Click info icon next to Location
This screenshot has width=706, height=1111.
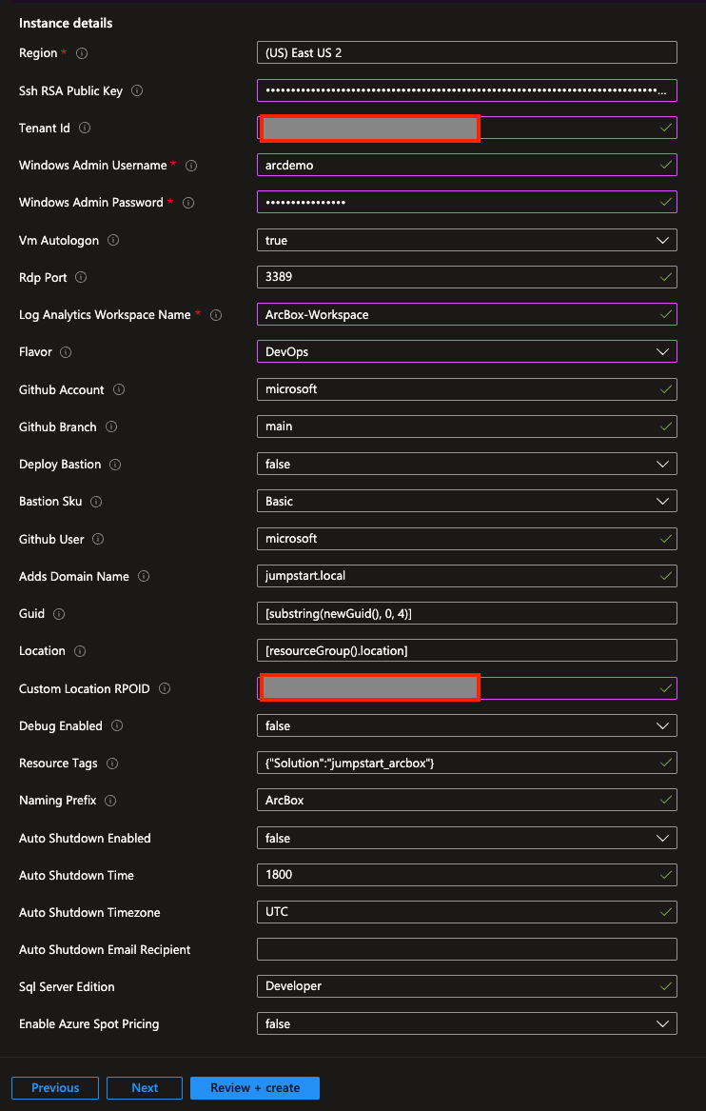click(x=80, y=650)
